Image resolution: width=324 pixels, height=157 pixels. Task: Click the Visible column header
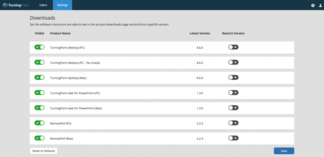point(40,33)
